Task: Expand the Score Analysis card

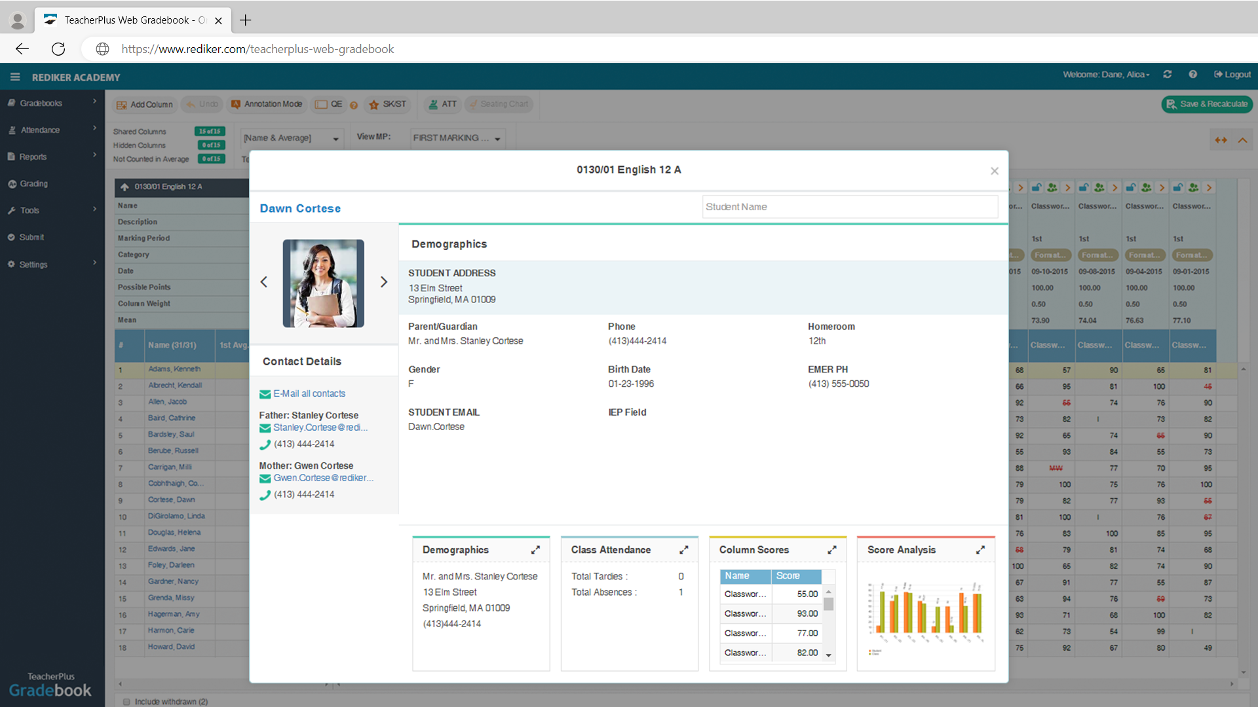Action: point(980,550)
